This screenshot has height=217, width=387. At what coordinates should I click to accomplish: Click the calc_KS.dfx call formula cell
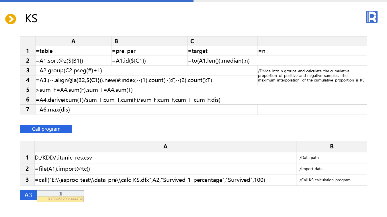tap(165, 180)
